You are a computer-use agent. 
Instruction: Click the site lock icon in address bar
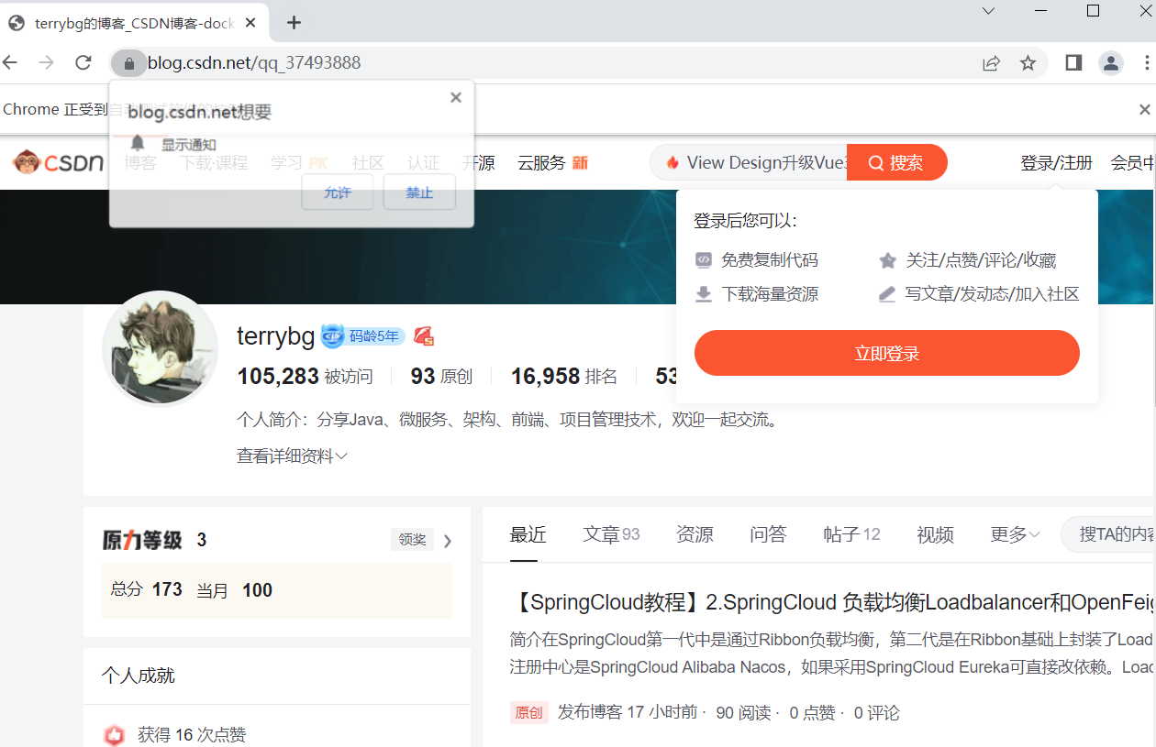pos(128,63)
